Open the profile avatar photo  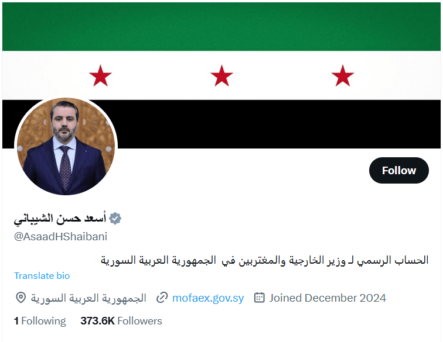coord(66,147)
